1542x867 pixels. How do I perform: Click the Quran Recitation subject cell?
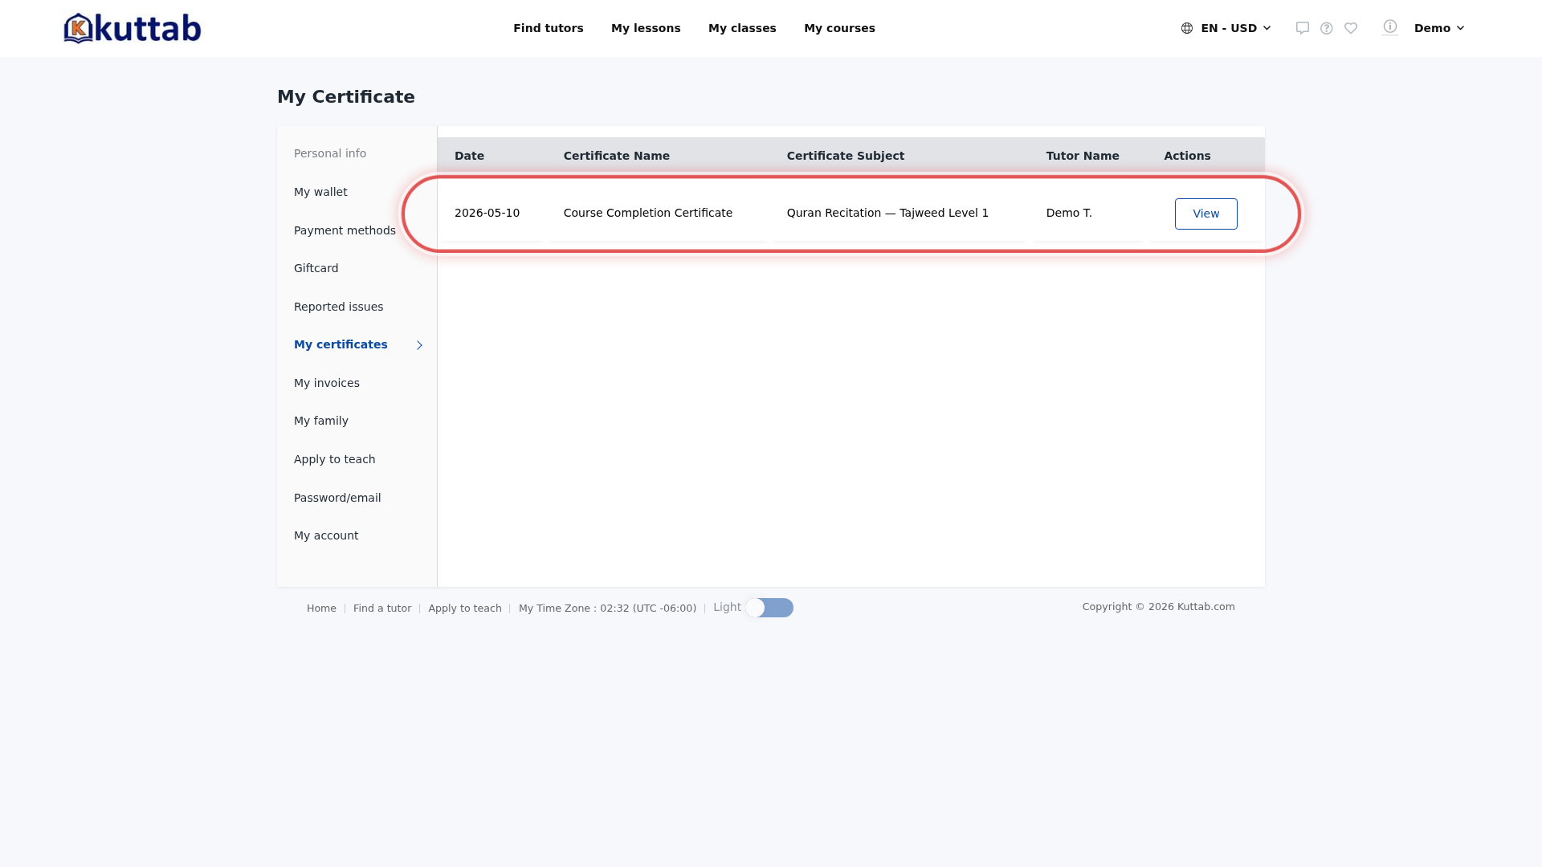887,213
